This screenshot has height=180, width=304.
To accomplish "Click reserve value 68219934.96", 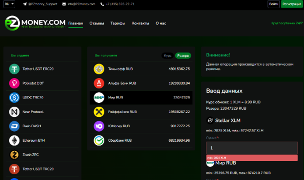I will (179, 140).
